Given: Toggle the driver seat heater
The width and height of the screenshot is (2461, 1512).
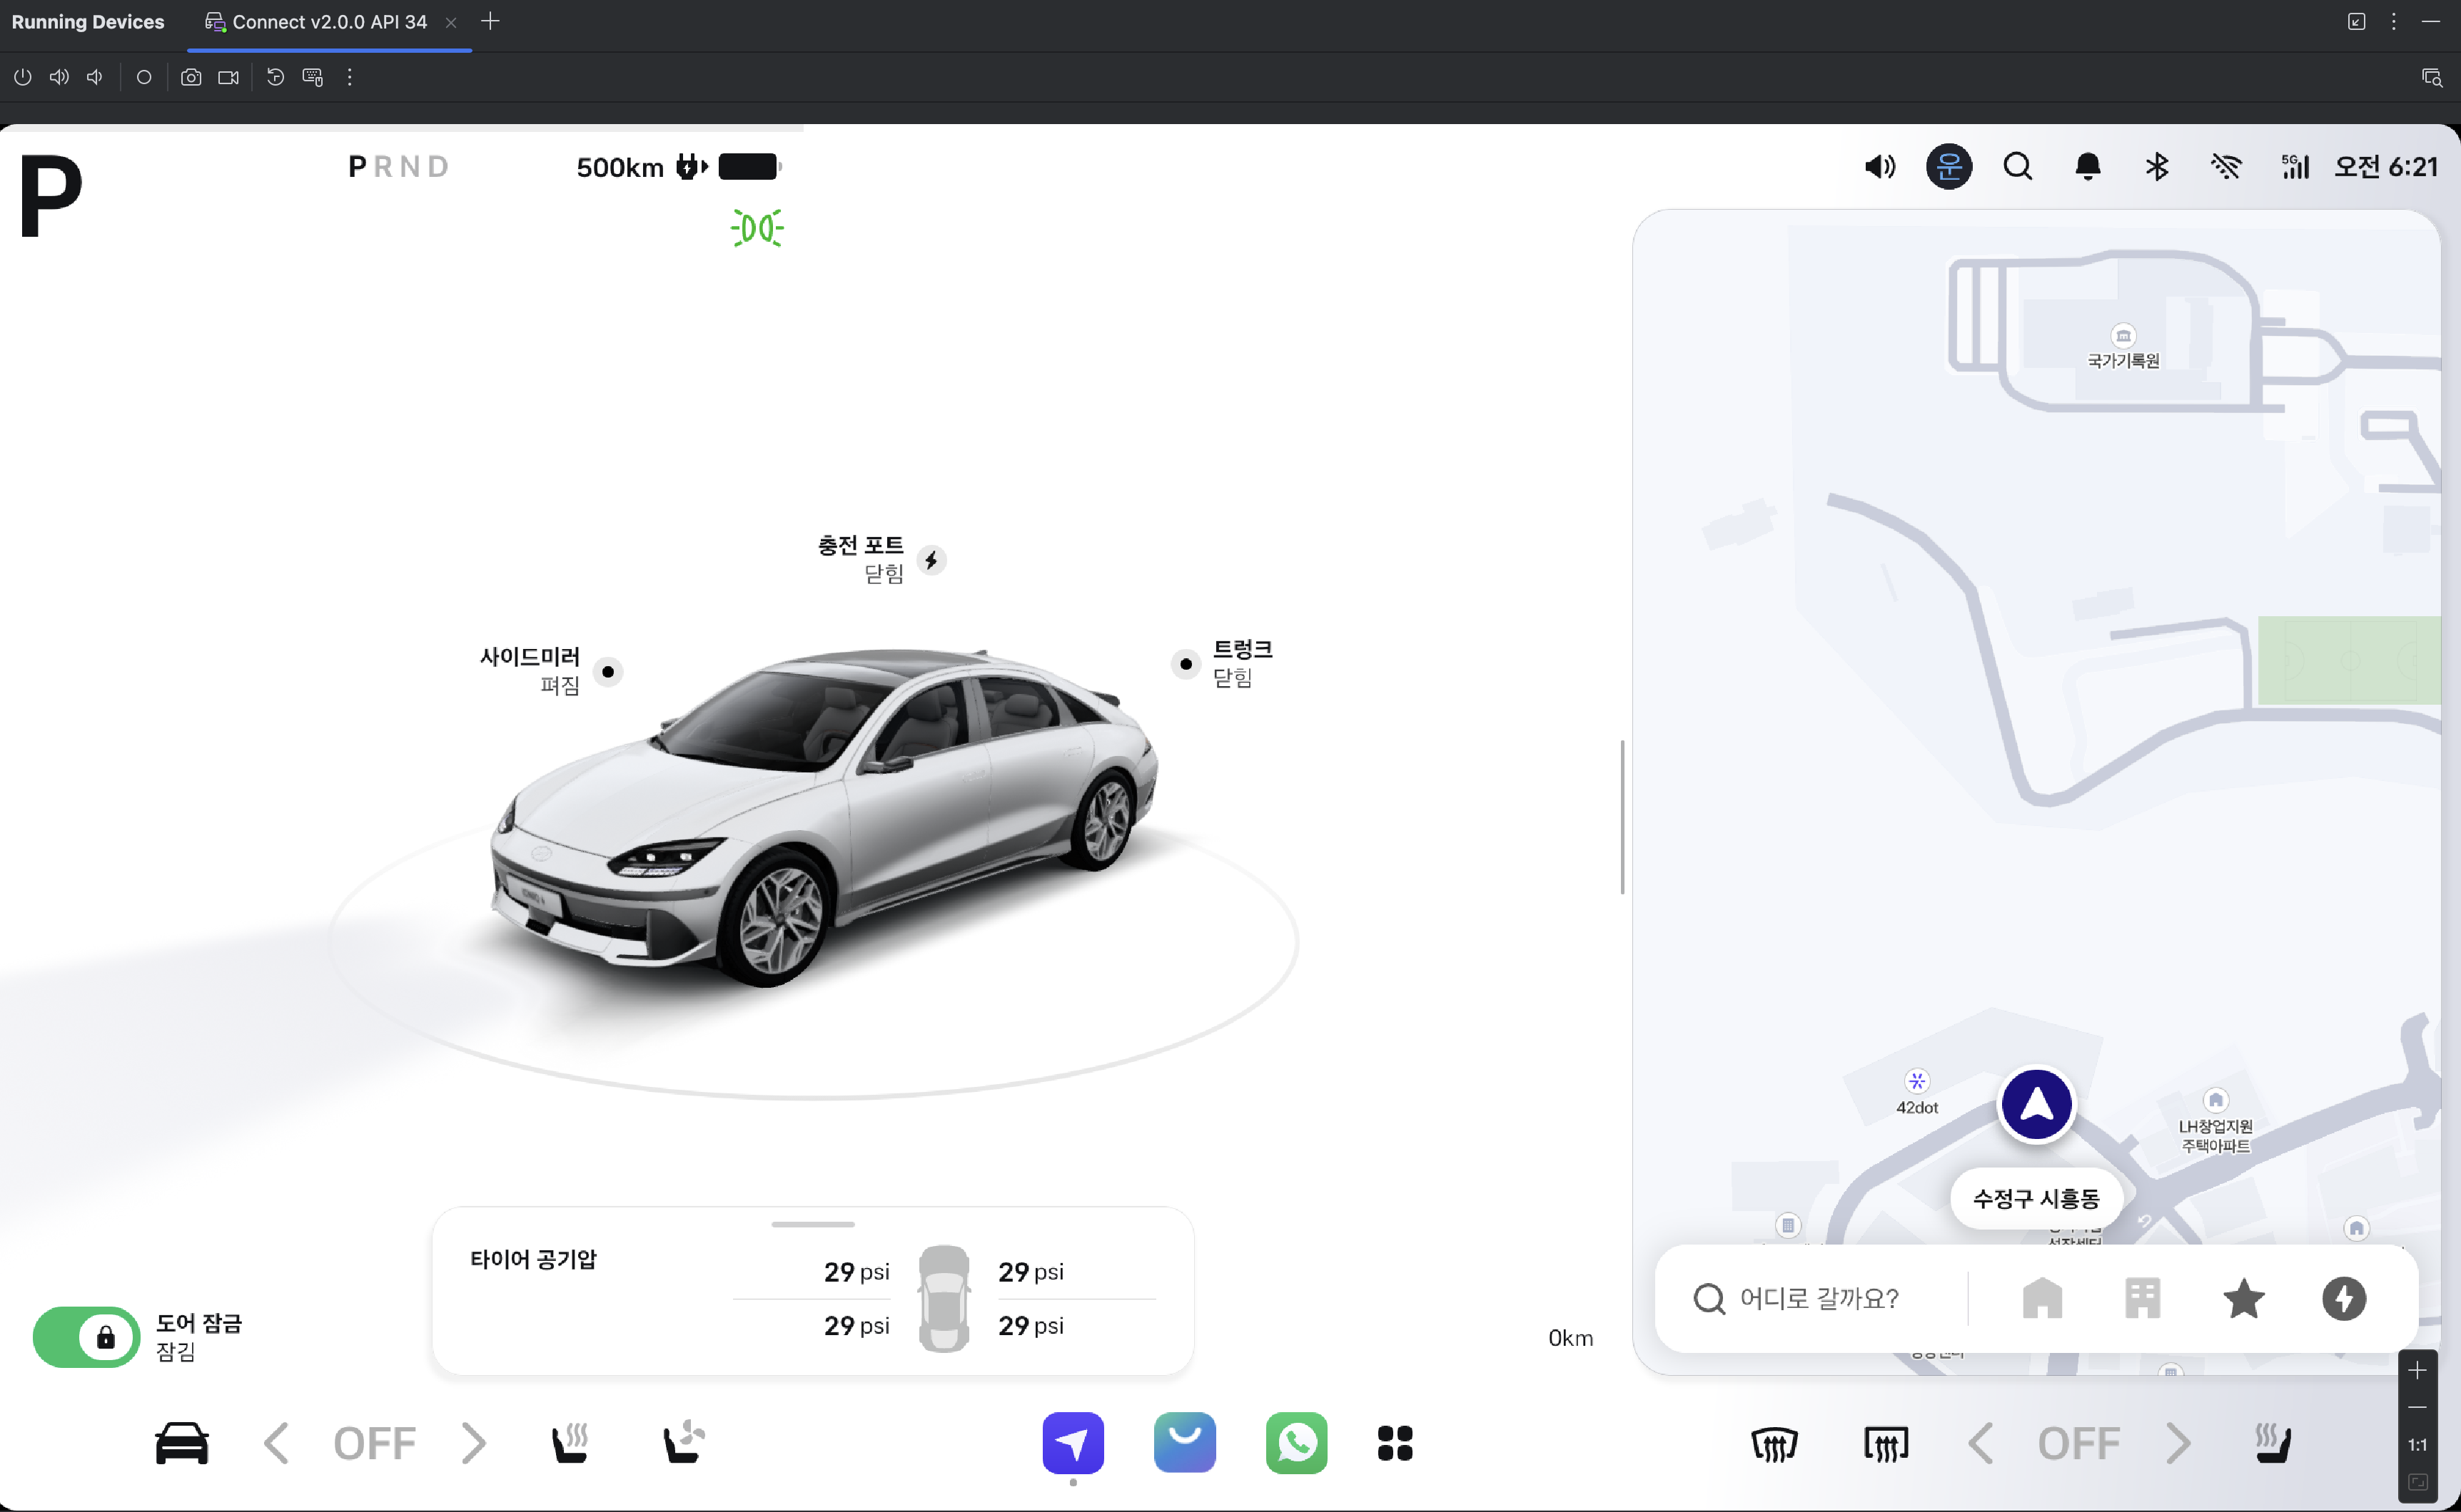Looking at the screenshot, I should 570,1442.
